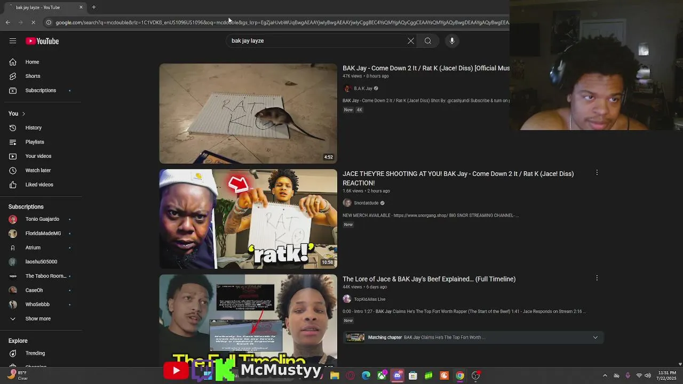View site information icon in address bar
The image size is (683, 384).
[49, 22]
